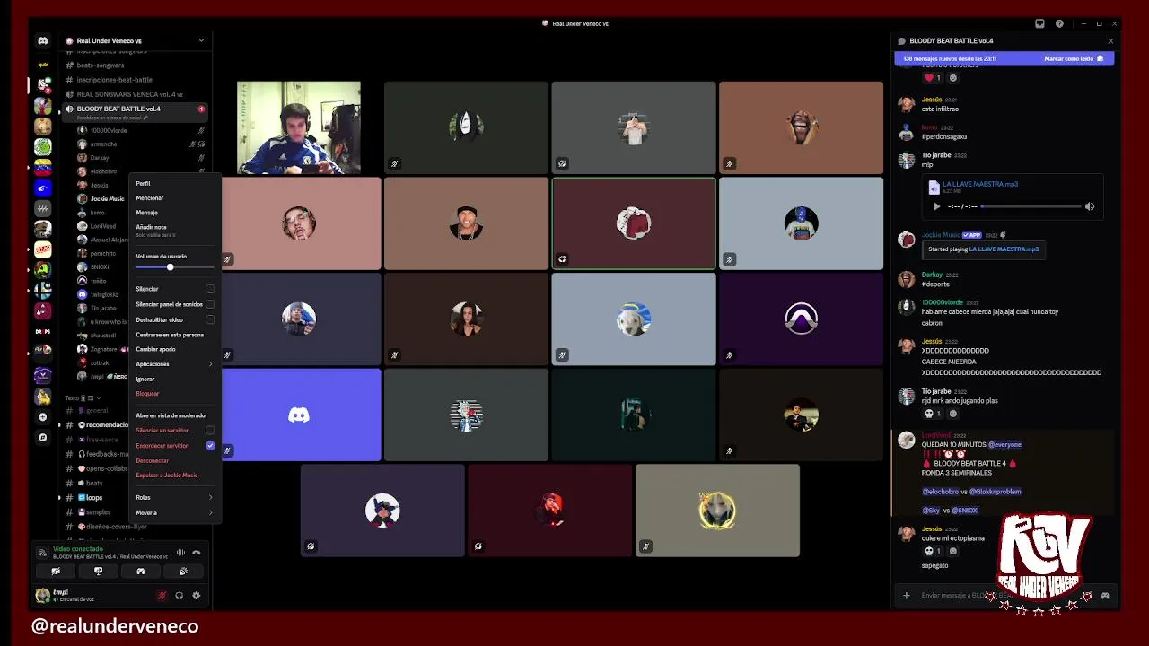Collapse the Texto channel category
This screenshot has width=1149, height=646.
[x=82, y=397]
